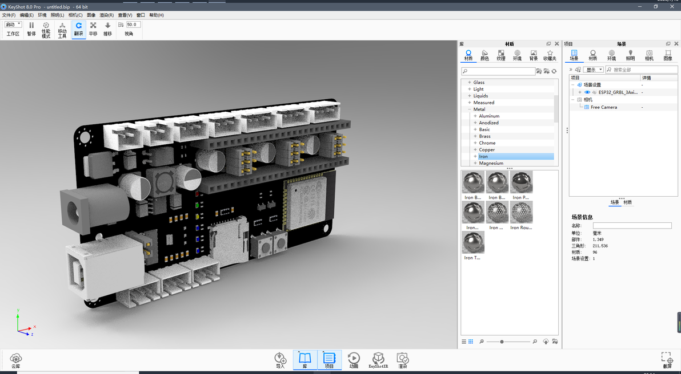This screenshot has width=681, height=374.
Task: Toggle visibility eye of ESP32_GRBL model
Action: point(587,92)
